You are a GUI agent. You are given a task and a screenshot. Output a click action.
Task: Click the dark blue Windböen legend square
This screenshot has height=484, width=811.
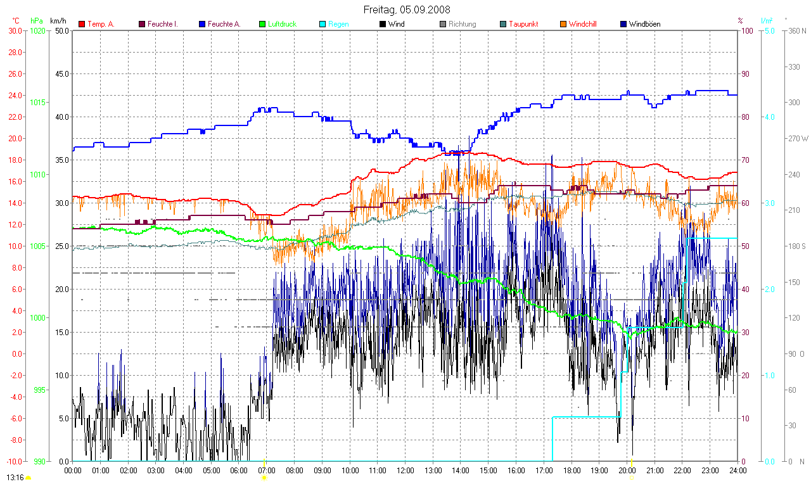tap(623, 24)
